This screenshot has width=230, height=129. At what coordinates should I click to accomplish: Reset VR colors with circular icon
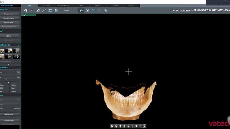click(18, 45)
